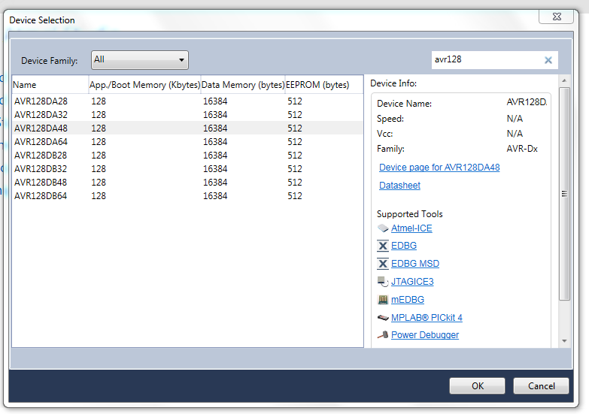
Task: Click 512 EEPROM value of AVR128DA28
Action: [295, 101]
